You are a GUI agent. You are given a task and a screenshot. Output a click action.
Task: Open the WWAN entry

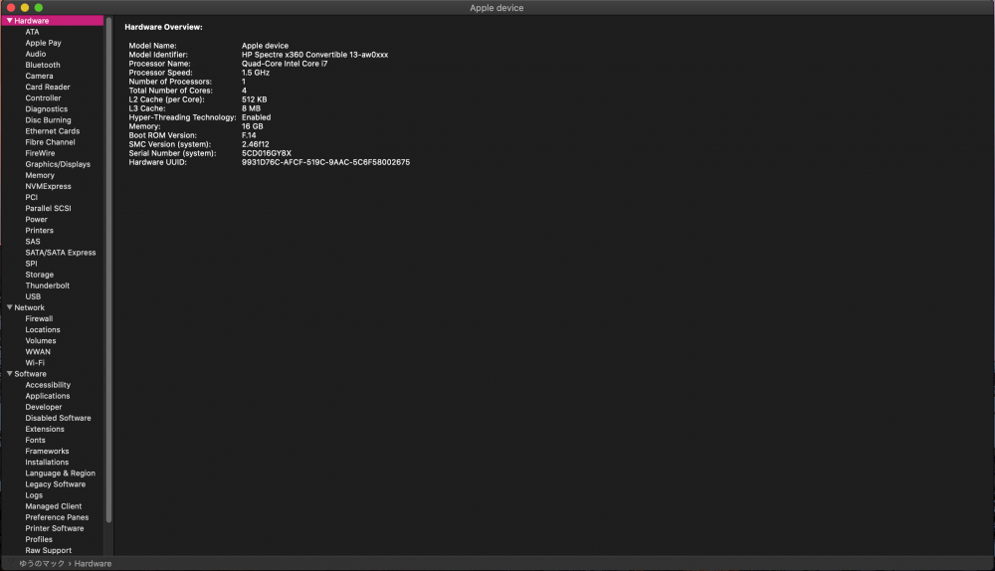pos(38,352)
